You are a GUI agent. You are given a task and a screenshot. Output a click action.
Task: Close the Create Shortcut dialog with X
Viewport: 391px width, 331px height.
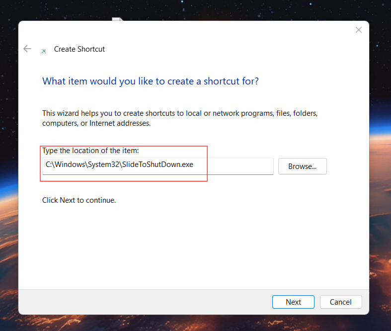point(359,30)
